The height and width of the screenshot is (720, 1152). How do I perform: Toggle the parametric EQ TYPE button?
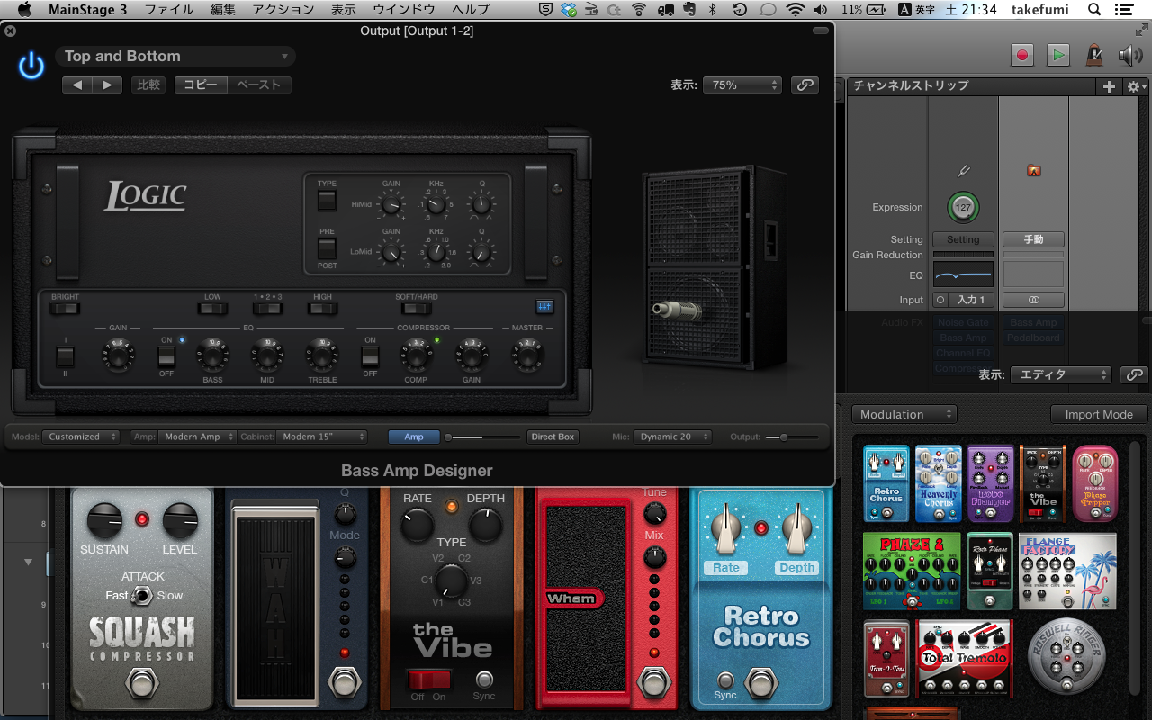tap(327, 200)
